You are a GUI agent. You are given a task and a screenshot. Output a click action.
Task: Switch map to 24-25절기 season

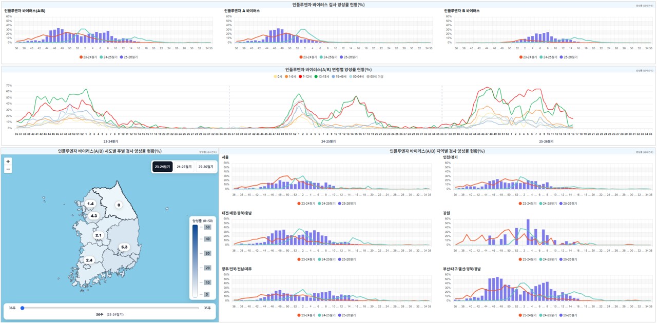[x=184, y=167]
